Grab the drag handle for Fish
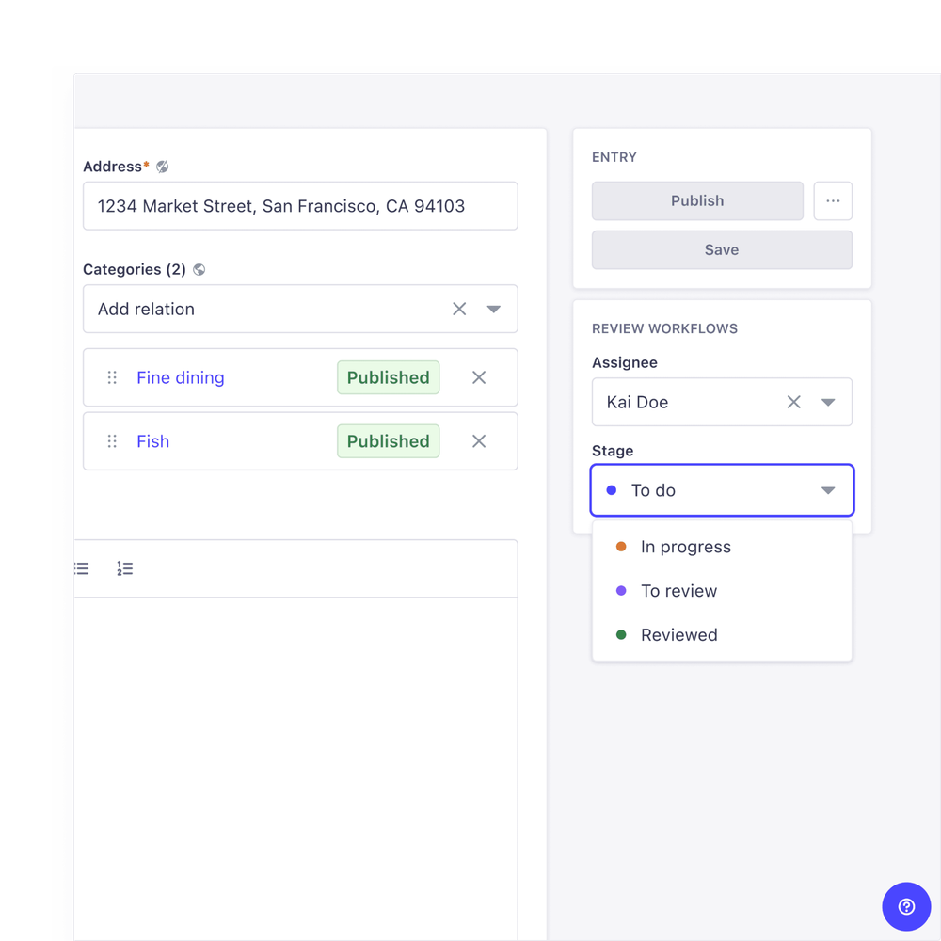Viewport: 941px width, 941px height. 112,441
